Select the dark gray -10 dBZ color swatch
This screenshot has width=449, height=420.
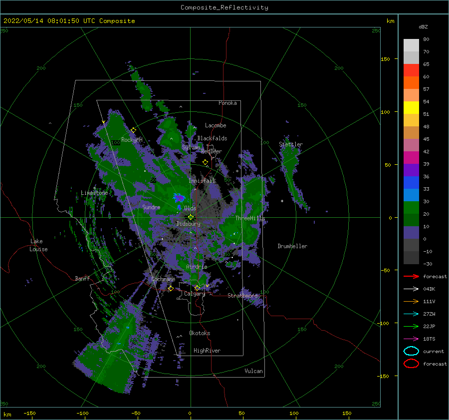[x=411, y=258]
